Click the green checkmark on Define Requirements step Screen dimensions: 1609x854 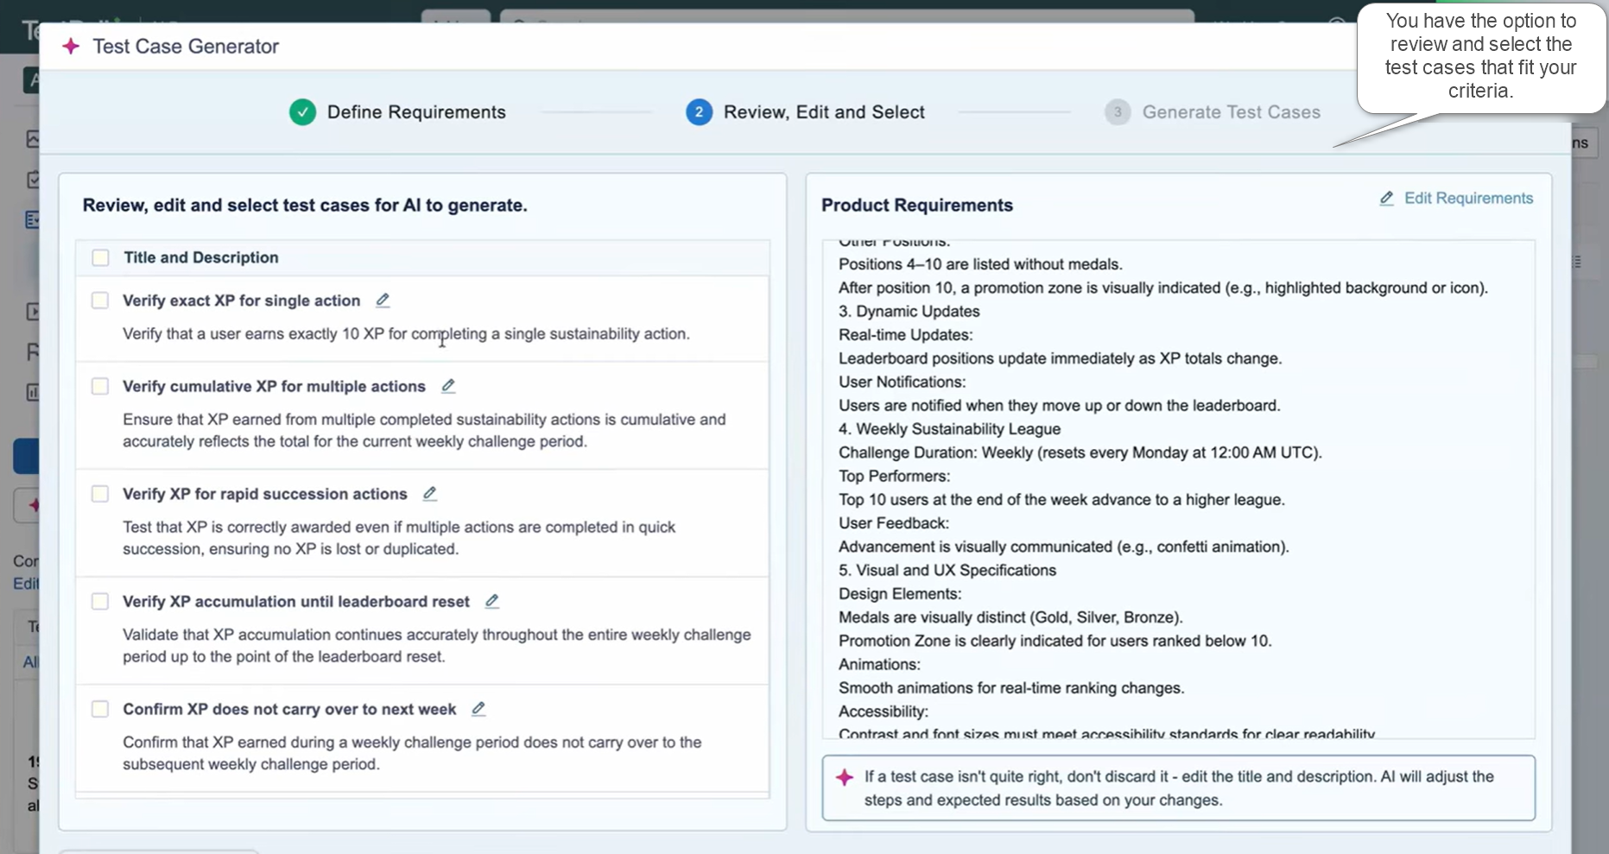pos(302,112)
